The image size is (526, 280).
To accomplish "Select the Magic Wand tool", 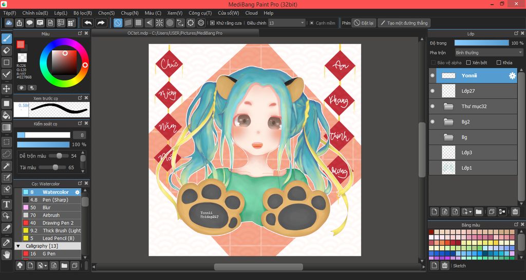I will (6, 166).
